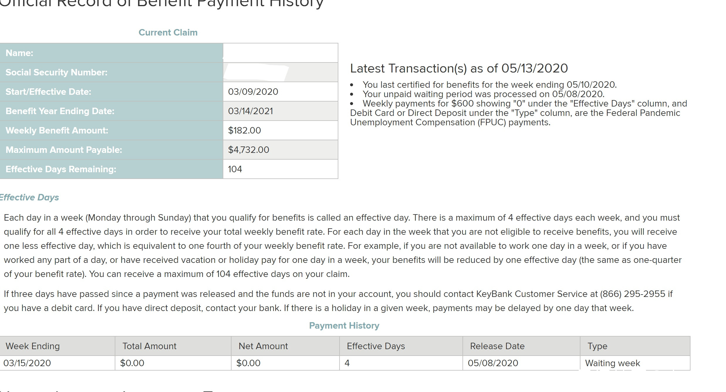Viewport: 726px width, 392px height.
Task: Click the Maximum Amount Payable $4,732.00 value
Action: pyautogui.click(x=249, y=150)
